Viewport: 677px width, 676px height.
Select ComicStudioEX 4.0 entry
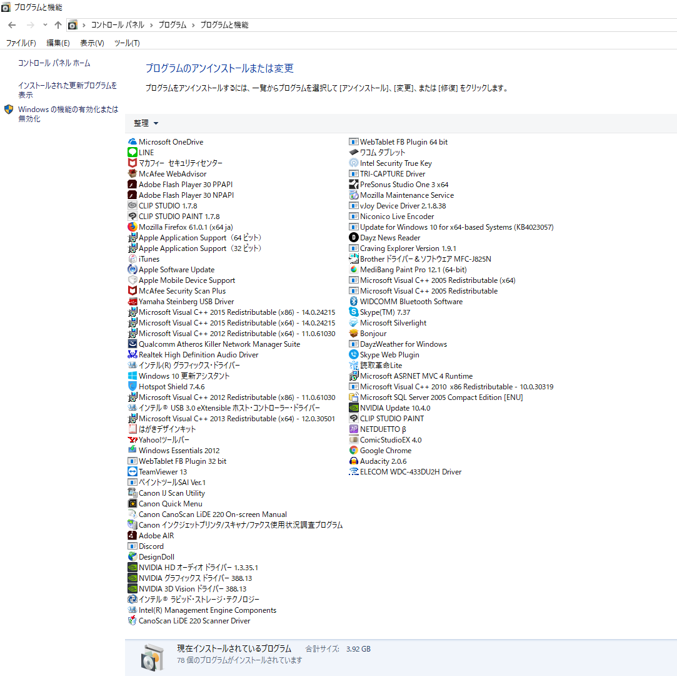(385, 440)
